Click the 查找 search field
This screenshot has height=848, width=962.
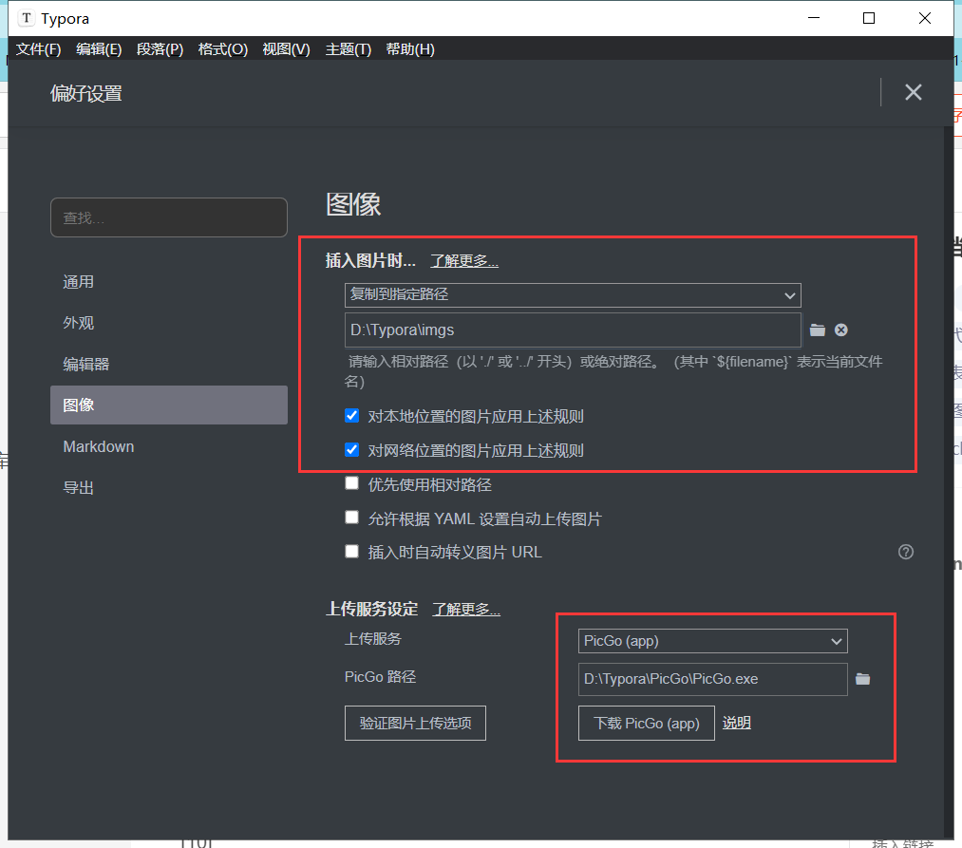click(x=168, y=217)
